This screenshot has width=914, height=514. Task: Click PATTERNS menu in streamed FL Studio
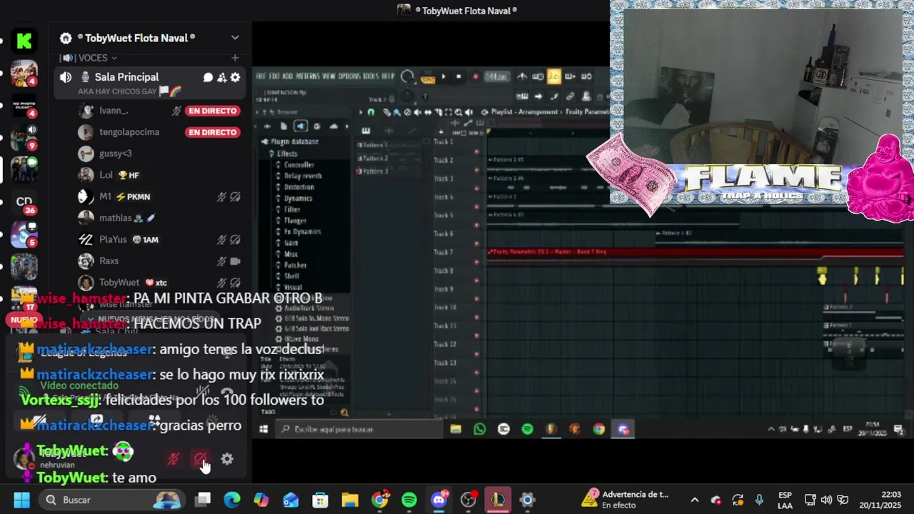click(308, 76)
